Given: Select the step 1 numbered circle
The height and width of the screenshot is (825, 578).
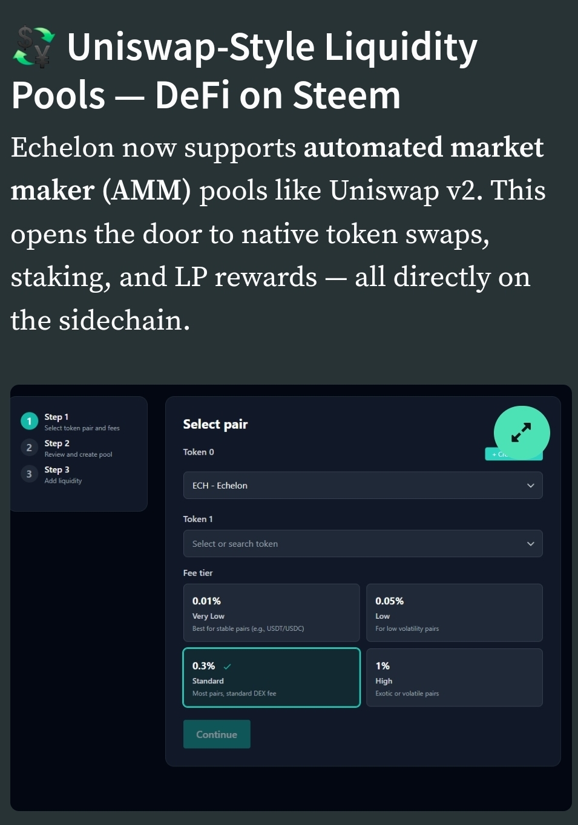Looking at the screenshot, I should [29, 421].
